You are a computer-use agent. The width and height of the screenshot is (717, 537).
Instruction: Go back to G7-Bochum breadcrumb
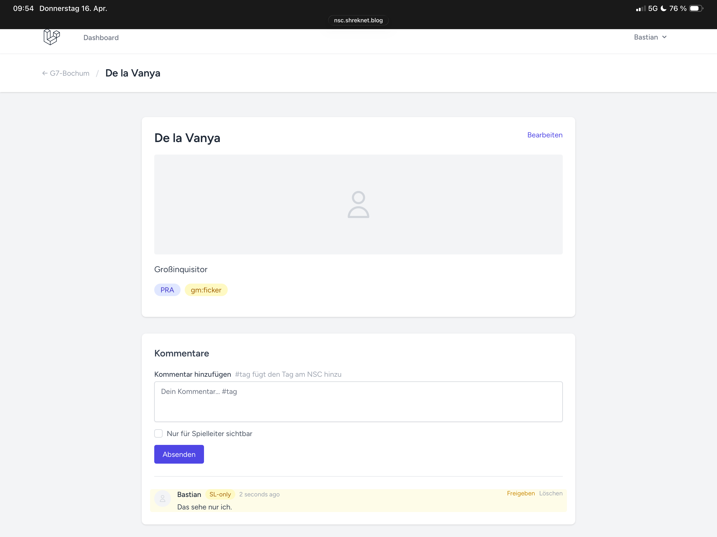pos(69,73)
